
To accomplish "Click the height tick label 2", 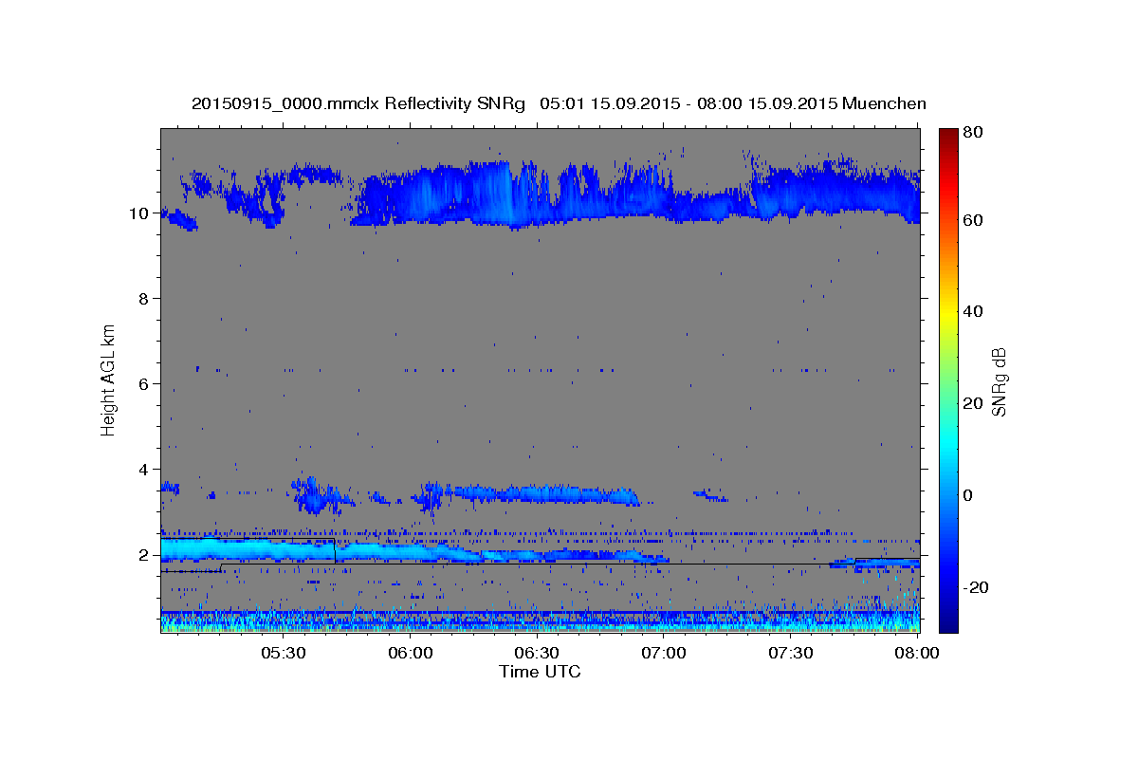I will pos(145,555).
